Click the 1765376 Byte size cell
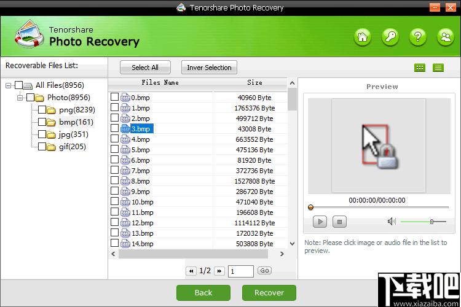 click(x=254, y=108)
